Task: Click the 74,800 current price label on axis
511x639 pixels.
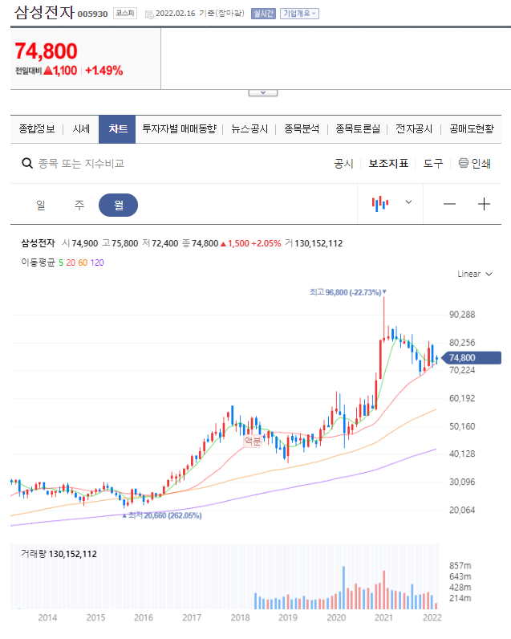Action: click(x=473, y=358)
